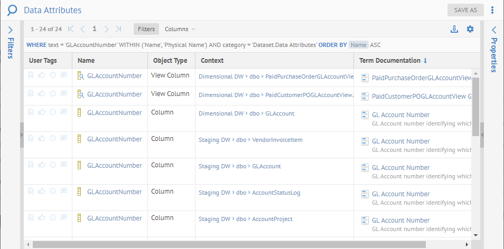
Task: Sort by the Term Documentation column header
Action: click(x=390, y=61)
